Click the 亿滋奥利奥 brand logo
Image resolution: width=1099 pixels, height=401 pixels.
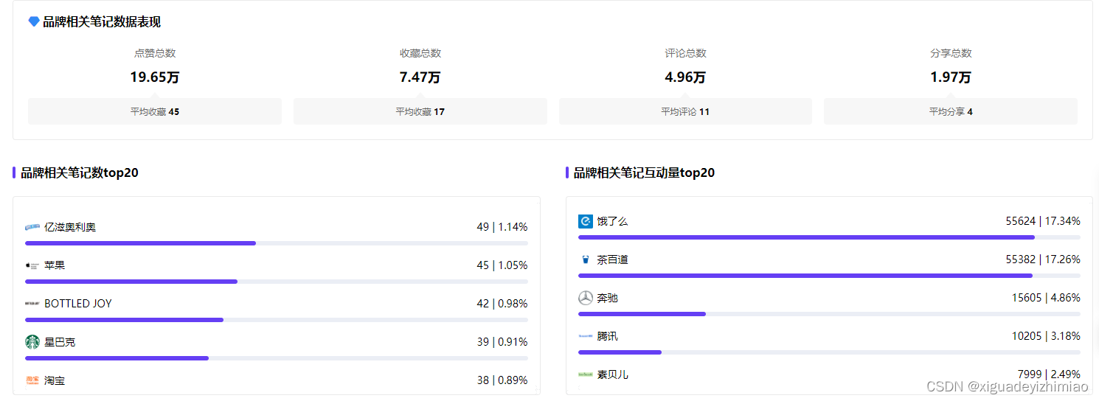click(x=32, y=227)
